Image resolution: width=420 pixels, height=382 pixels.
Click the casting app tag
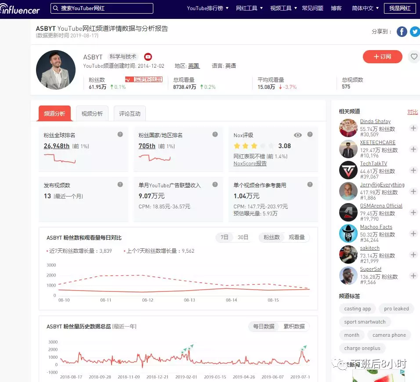click(x=357, y=309)
